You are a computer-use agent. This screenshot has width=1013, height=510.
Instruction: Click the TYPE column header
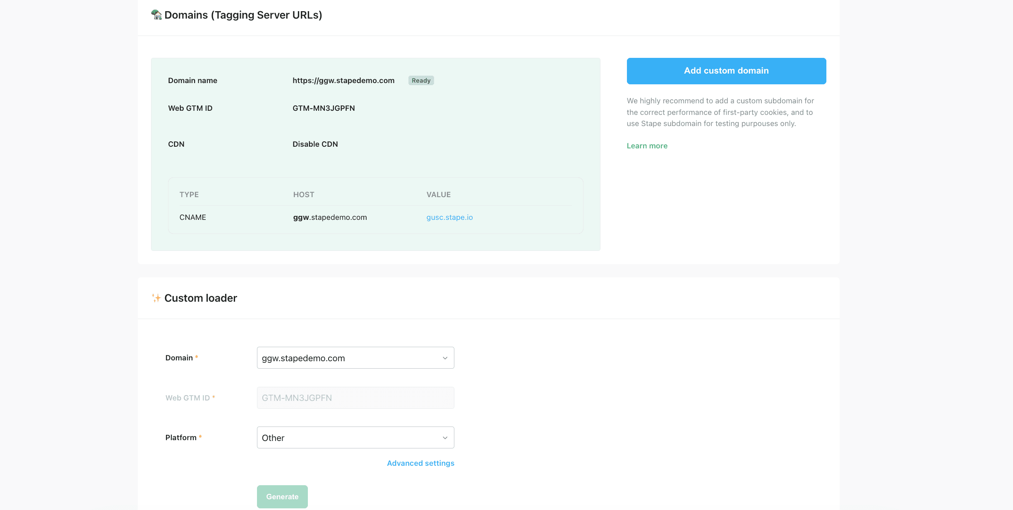point(189,195)
